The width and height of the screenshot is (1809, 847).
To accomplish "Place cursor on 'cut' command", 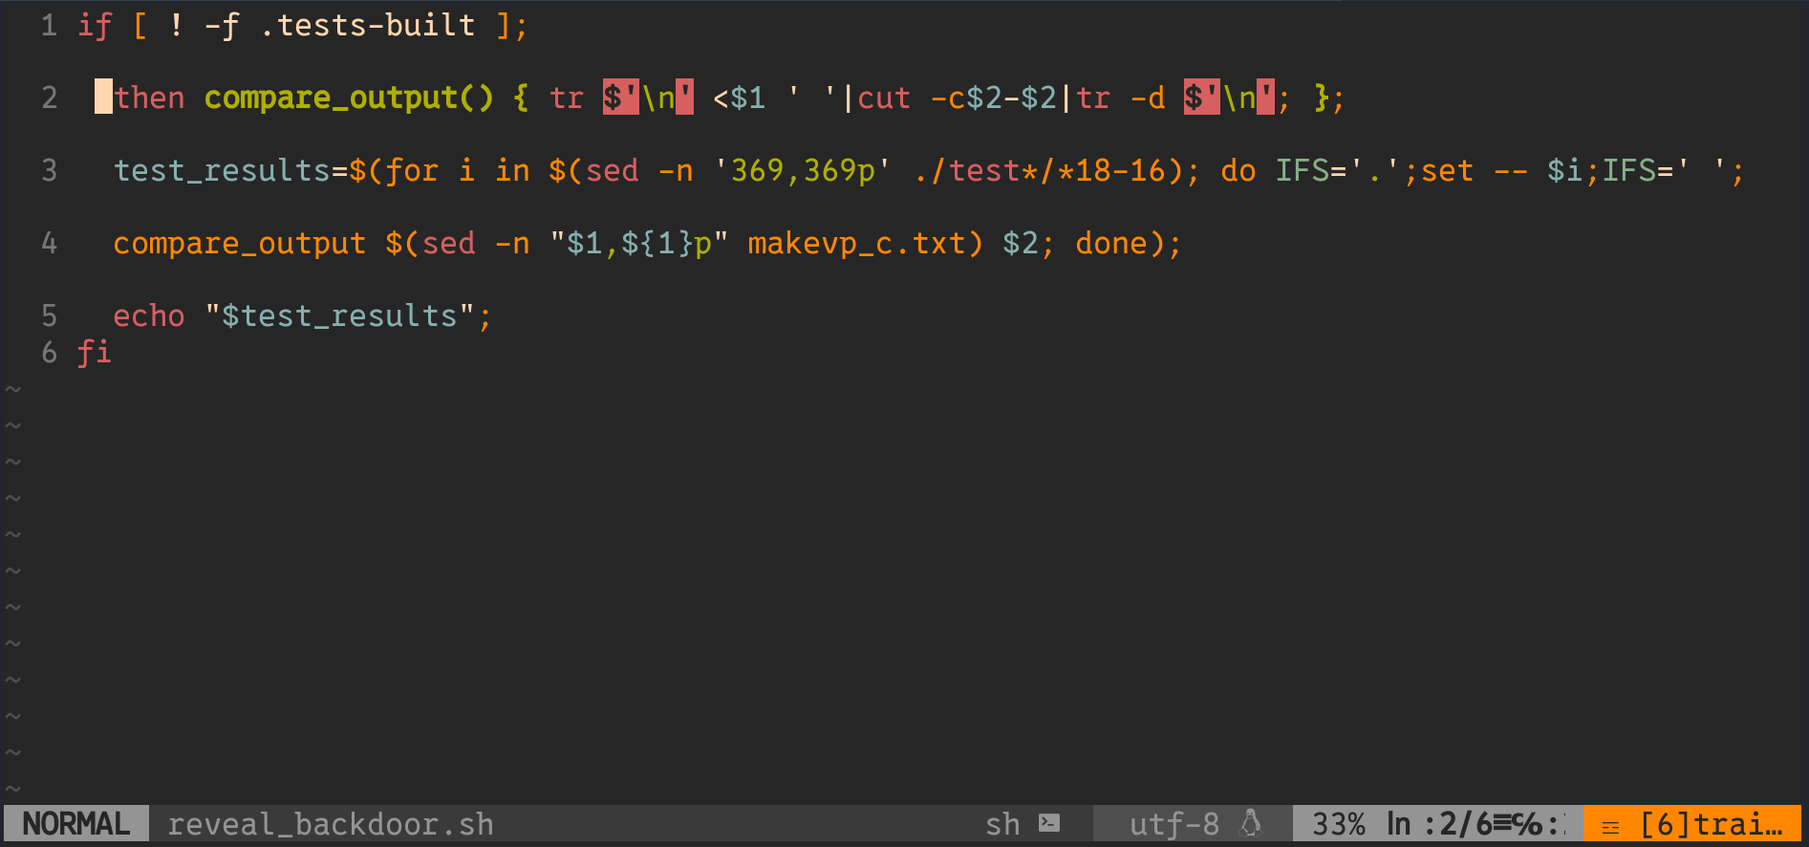I will (x=884, y=98).
